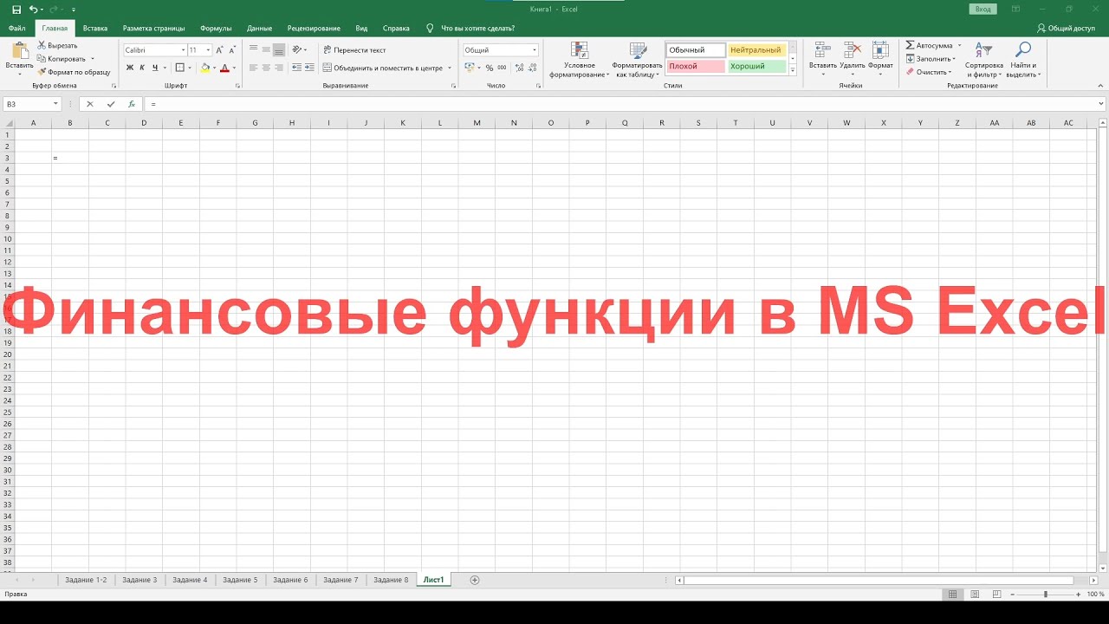
Task: Open Format cells (Формат) in Ячейки
Action: 880,59
